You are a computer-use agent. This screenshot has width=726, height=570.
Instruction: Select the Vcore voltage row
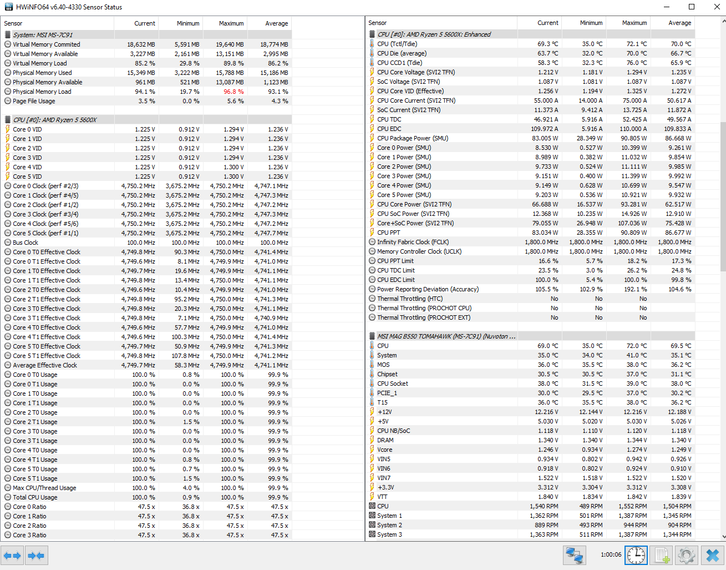[530, 450]
